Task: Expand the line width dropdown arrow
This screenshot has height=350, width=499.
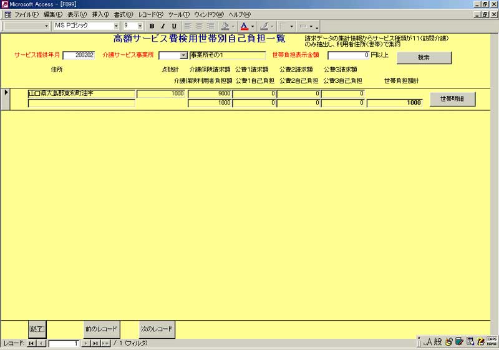Action: [x=291, y=26]
